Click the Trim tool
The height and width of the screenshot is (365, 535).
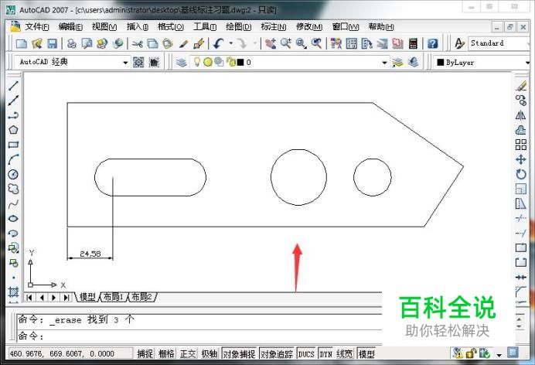pyautogui.click(x=520, y=218)
